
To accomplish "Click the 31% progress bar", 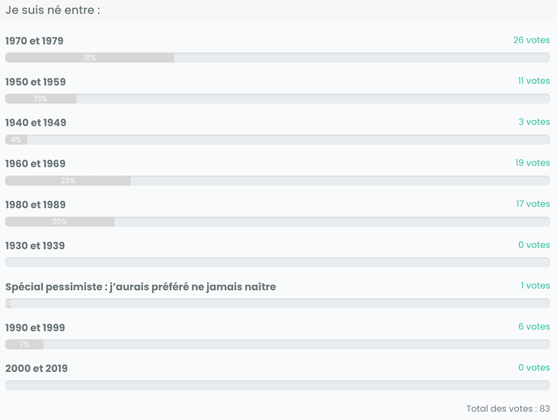I will (90, 58).
